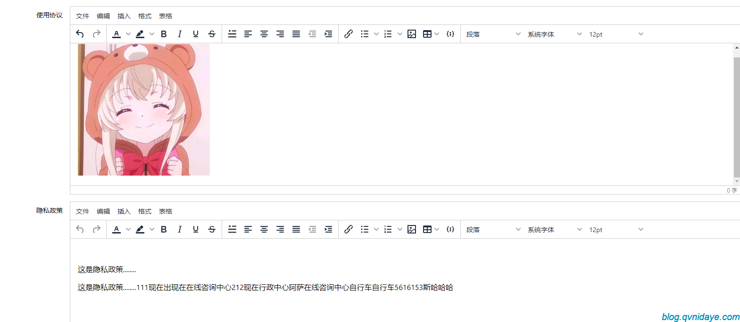Click Redo in the 隐私政策 editor toolbar

[x=96, y=229]
